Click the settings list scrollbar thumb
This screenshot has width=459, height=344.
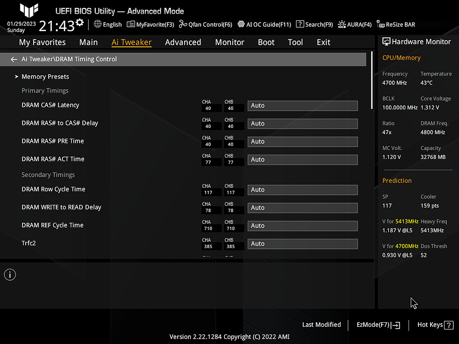coord(372,81)
